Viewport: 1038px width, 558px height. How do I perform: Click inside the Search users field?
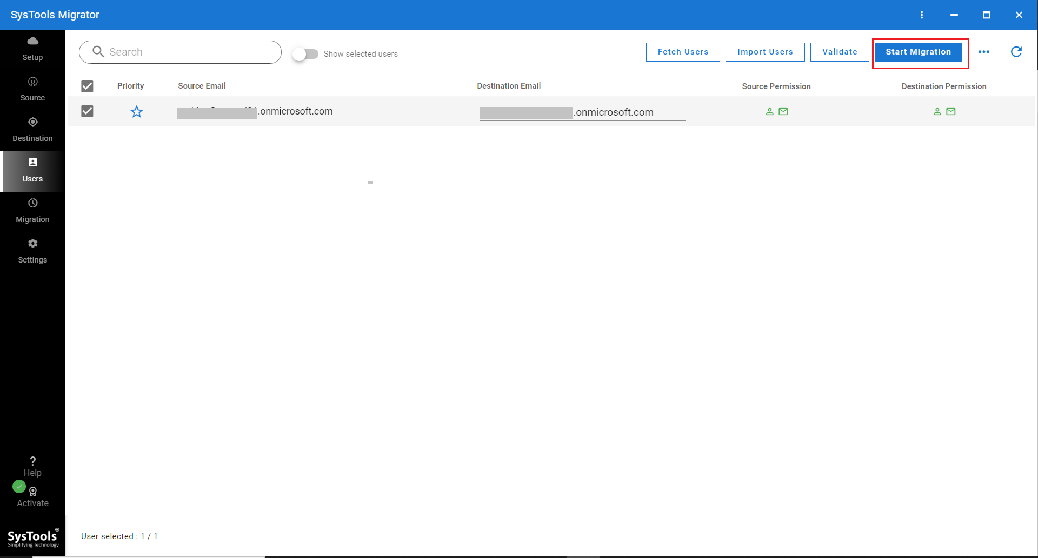click(180, 52)
